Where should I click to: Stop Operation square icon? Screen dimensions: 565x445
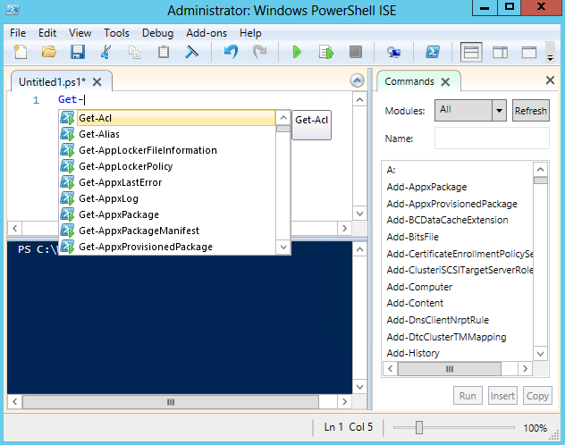click(356, 52)
